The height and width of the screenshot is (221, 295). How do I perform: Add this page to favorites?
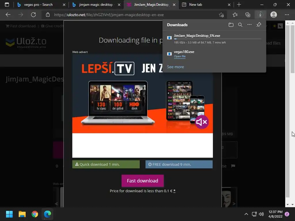[x=221, y=15]
